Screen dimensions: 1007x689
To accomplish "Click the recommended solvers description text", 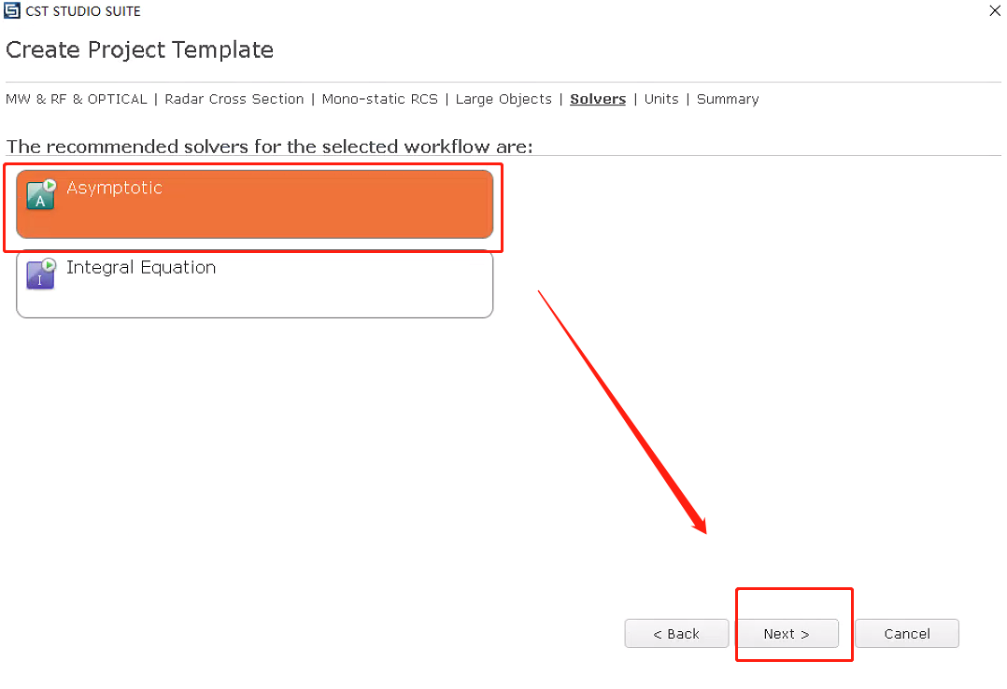I will [x=270, y=147].
